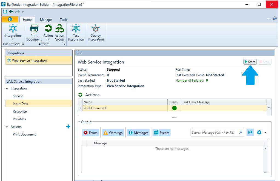Toggle the message display speech-bubble icon
This screenshot has width=280, height=181.
coord(250,132)
